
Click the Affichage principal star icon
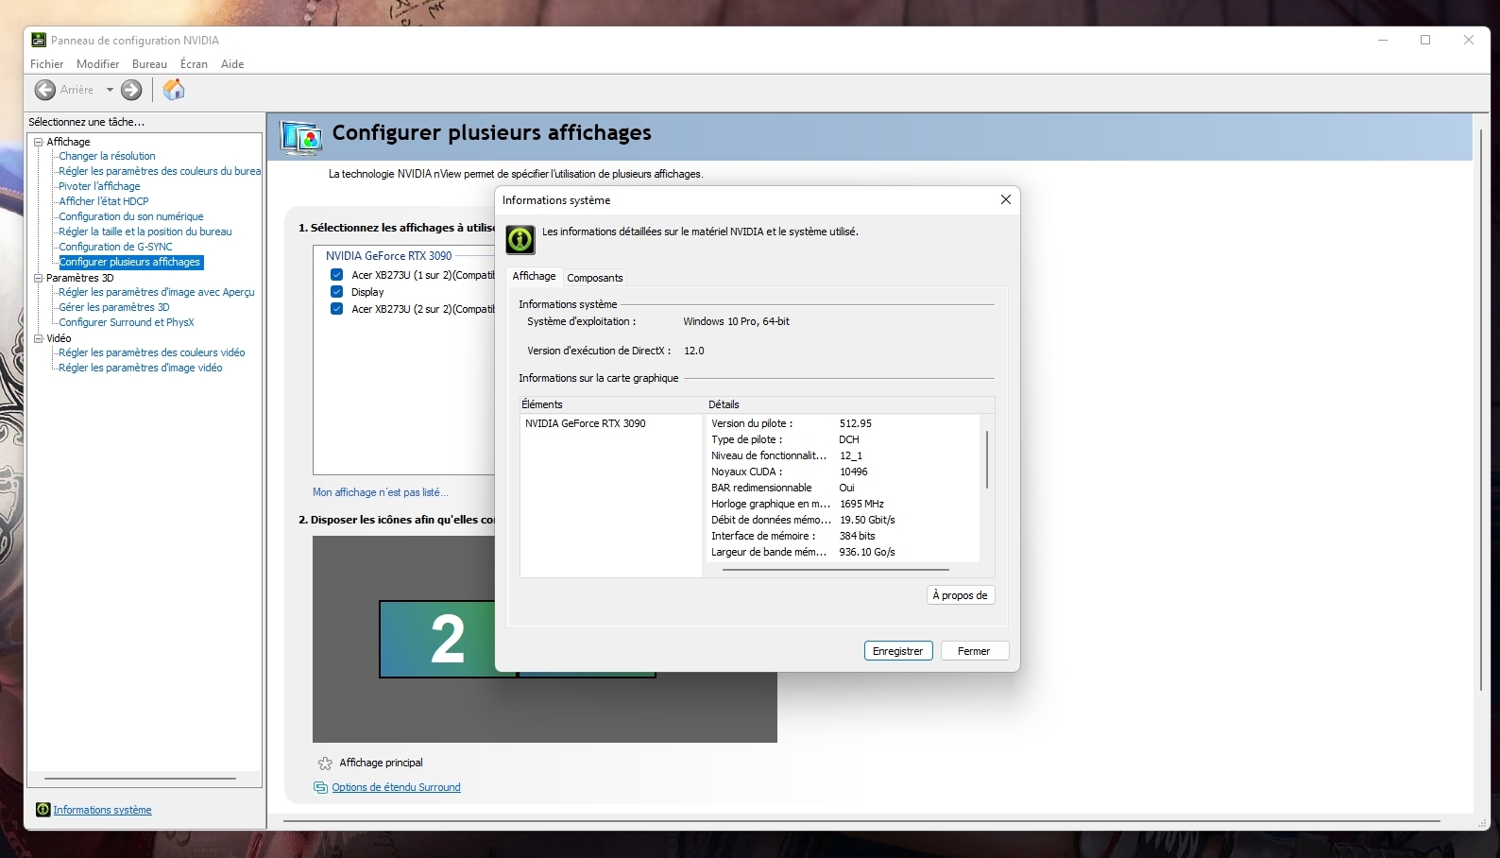click(325, 764)
